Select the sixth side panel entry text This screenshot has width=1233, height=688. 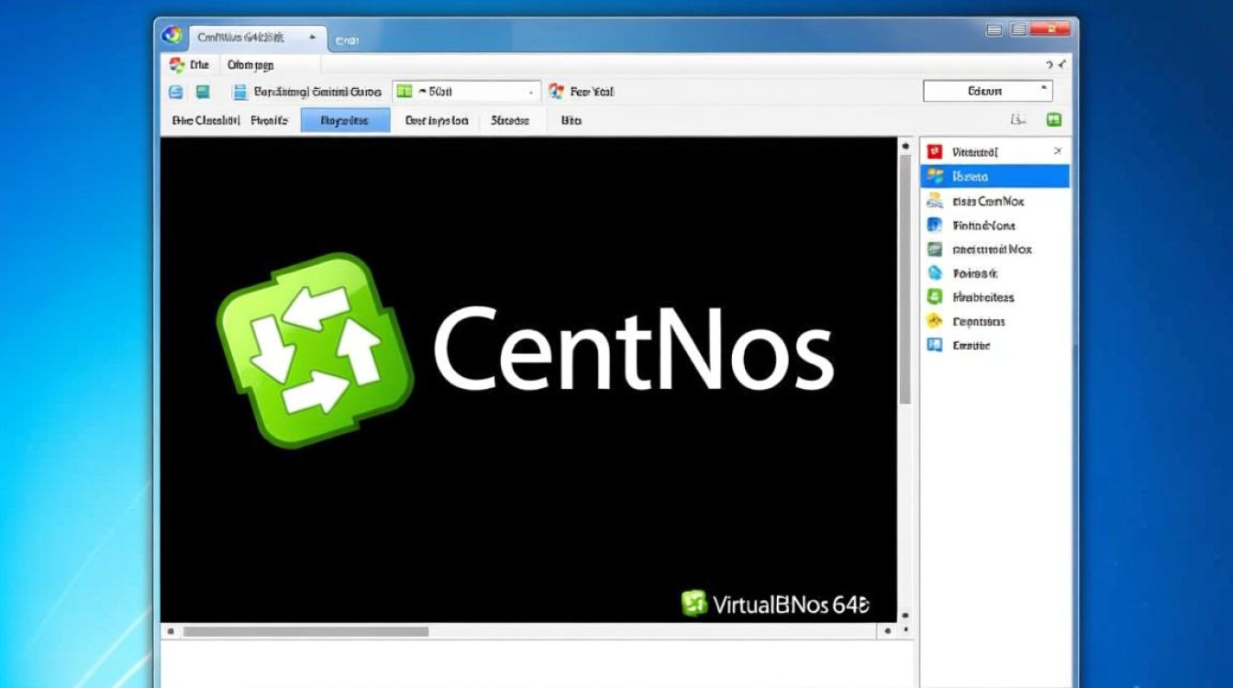click(975, 273)
